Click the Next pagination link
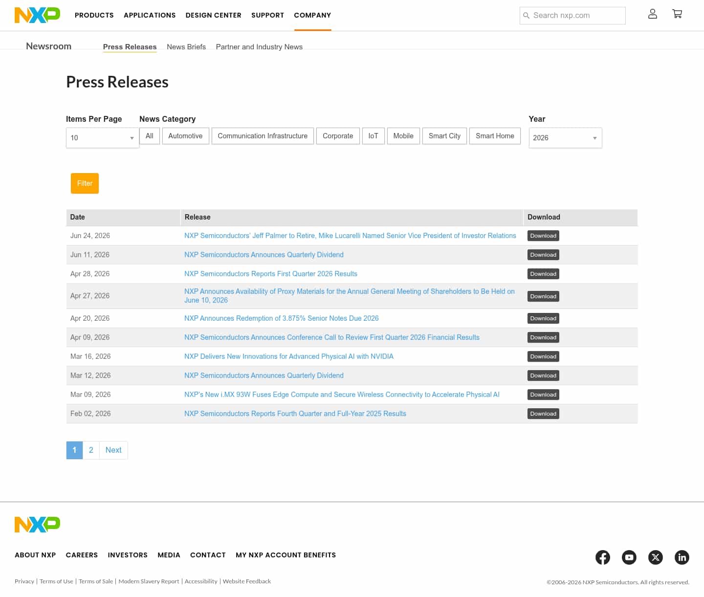 [113, 450]
